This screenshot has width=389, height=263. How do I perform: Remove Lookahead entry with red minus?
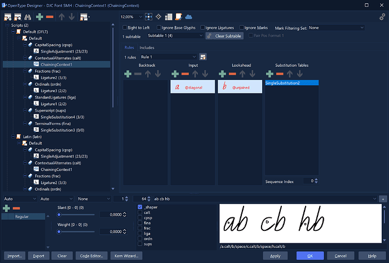[232, 74]
